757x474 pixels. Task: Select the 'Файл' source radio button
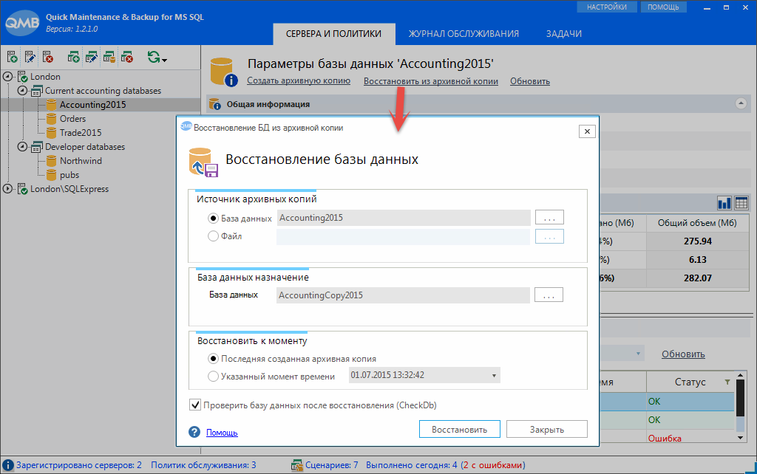click(213, 236)
